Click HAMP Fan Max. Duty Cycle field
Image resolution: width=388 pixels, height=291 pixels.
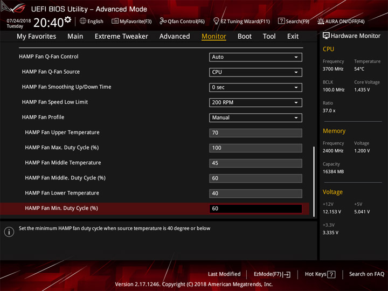255,148
